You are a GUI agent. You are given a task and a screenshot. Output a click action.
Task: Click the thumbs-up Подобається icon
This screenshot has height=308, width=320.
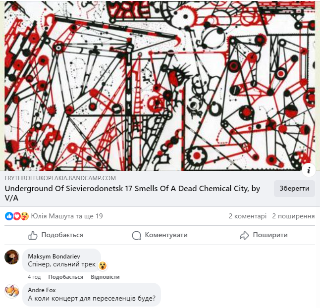coord(33,235)
